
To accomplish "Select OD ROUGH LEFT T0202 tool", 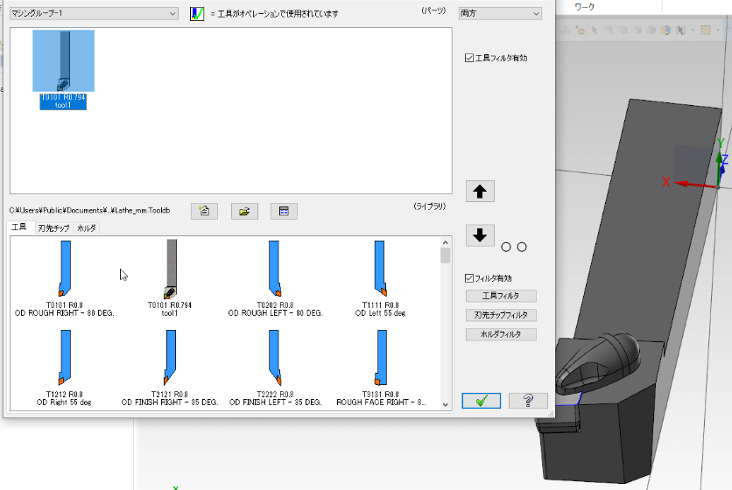I will (x=275, y=271).
